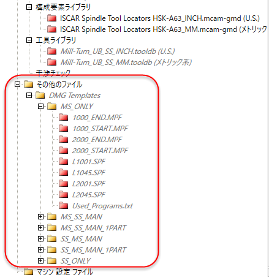This screenshot has width=269, height=277.
Task: Collapse the その他のファイル tree node
Action: (x=18, y=84)
